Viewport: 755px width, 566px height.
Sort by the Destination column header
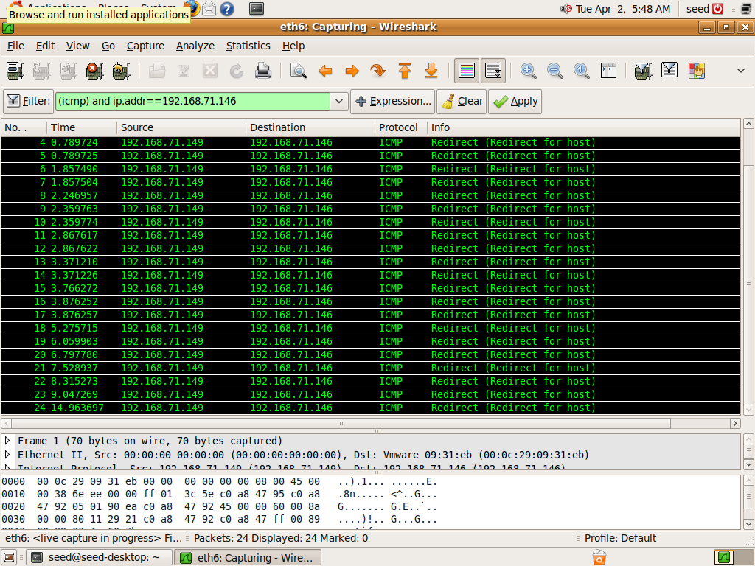click(x=310, y=127)
